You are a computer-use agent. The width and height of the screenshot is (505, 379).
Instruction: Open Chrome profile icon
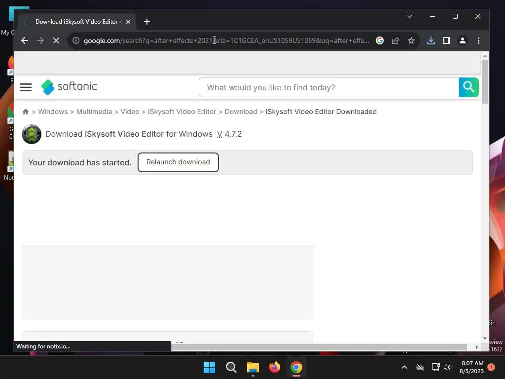463,40
